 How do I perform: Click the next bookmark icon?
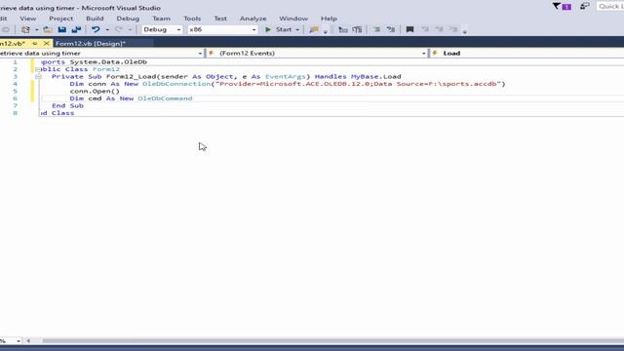[x=439, y=29]
